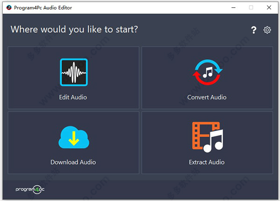This screenshot has width=280, height=201.
Task: Click the Extract Audio label
Action: [x=207, y=162]
